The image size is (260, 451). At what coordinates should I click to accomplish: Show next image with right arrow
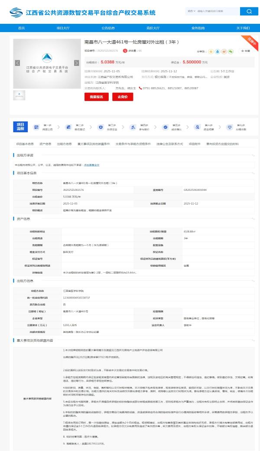(77, 63)
